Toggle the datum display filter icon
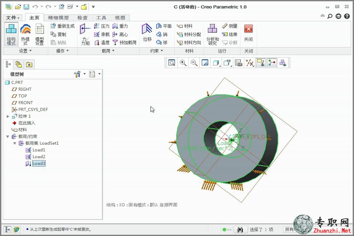The width and height of the screenshot is (354, 236). [x=250, y=63]
